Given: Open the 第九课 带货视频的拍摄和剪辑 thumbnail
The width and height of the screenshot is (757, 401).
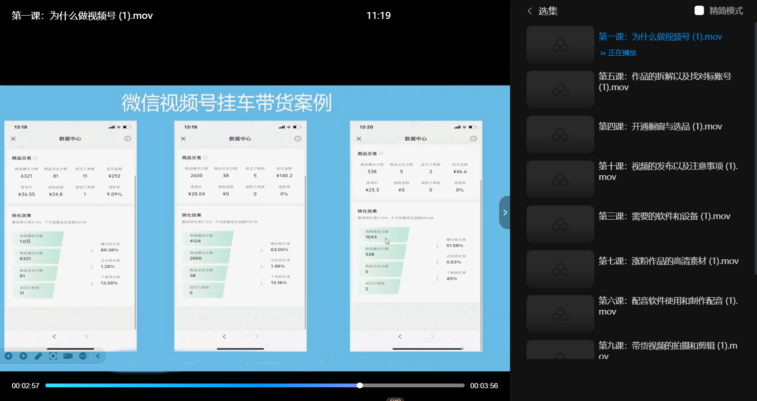Looking at the screenshot, I should tap(560, 350).
